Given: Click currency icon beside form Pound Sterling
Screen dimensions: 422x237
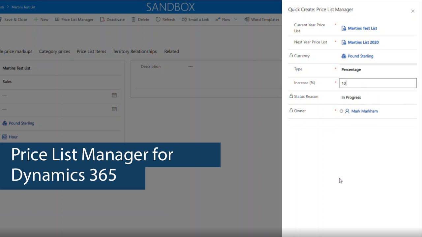Looking at the screenshot, I should click(x=5, y=123).
